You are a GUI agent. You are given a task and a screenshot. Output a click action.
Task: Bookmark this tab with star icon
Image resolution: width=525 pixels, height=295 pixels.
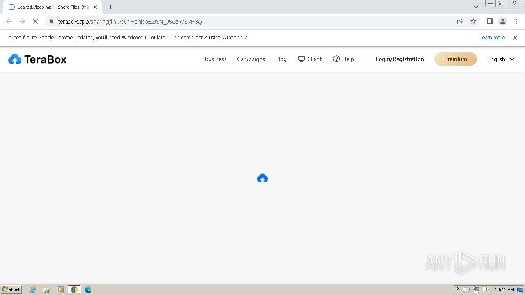point(473,21)
